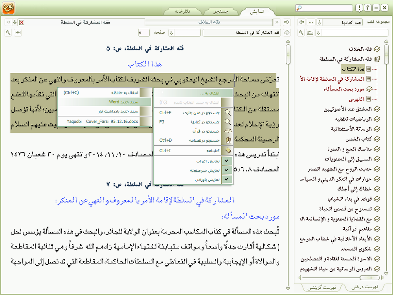Close the فقه المشاركة في السلطة document tab via red X
The height and width of the screenshot is (295, 393).
pyautogui.click(x=22, y=22)
